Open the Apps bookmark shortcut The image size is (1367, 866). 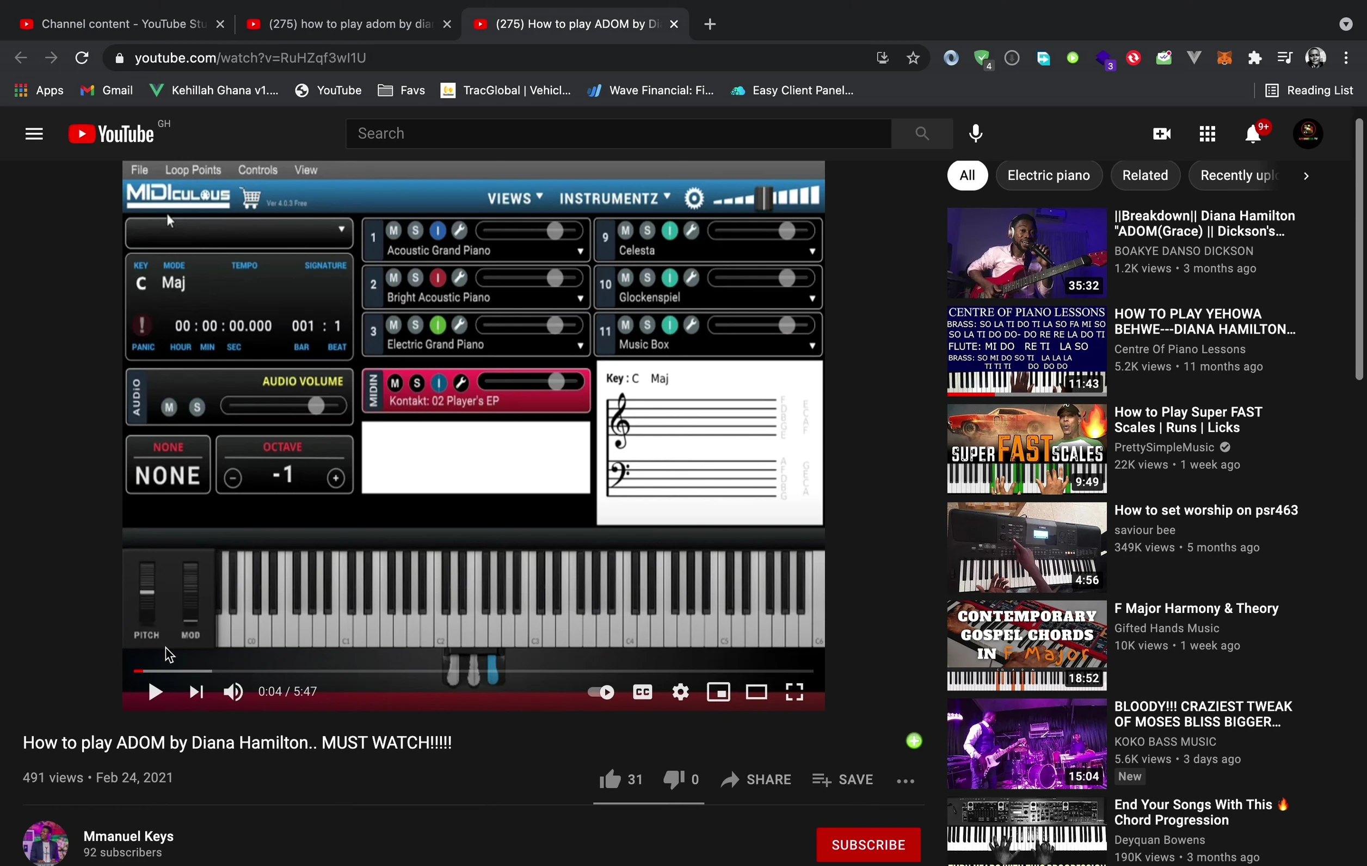pos(39,90)
